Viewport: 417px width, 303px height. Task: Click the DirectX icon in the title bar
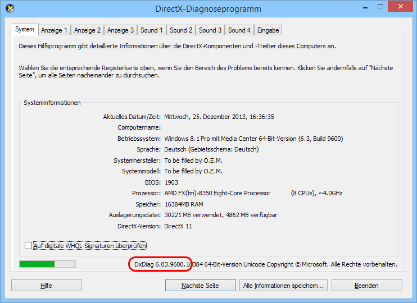[10, 8]
